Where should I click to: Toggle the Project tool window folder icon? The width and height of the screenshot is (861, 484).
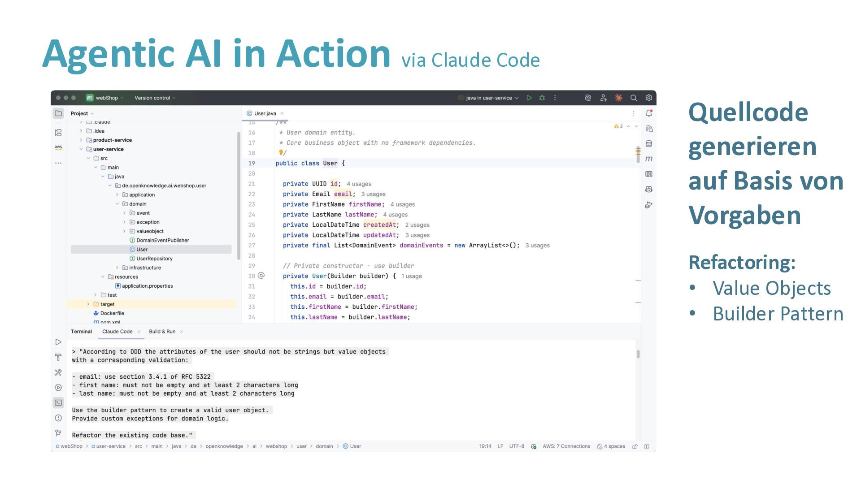tap(58, 113)
